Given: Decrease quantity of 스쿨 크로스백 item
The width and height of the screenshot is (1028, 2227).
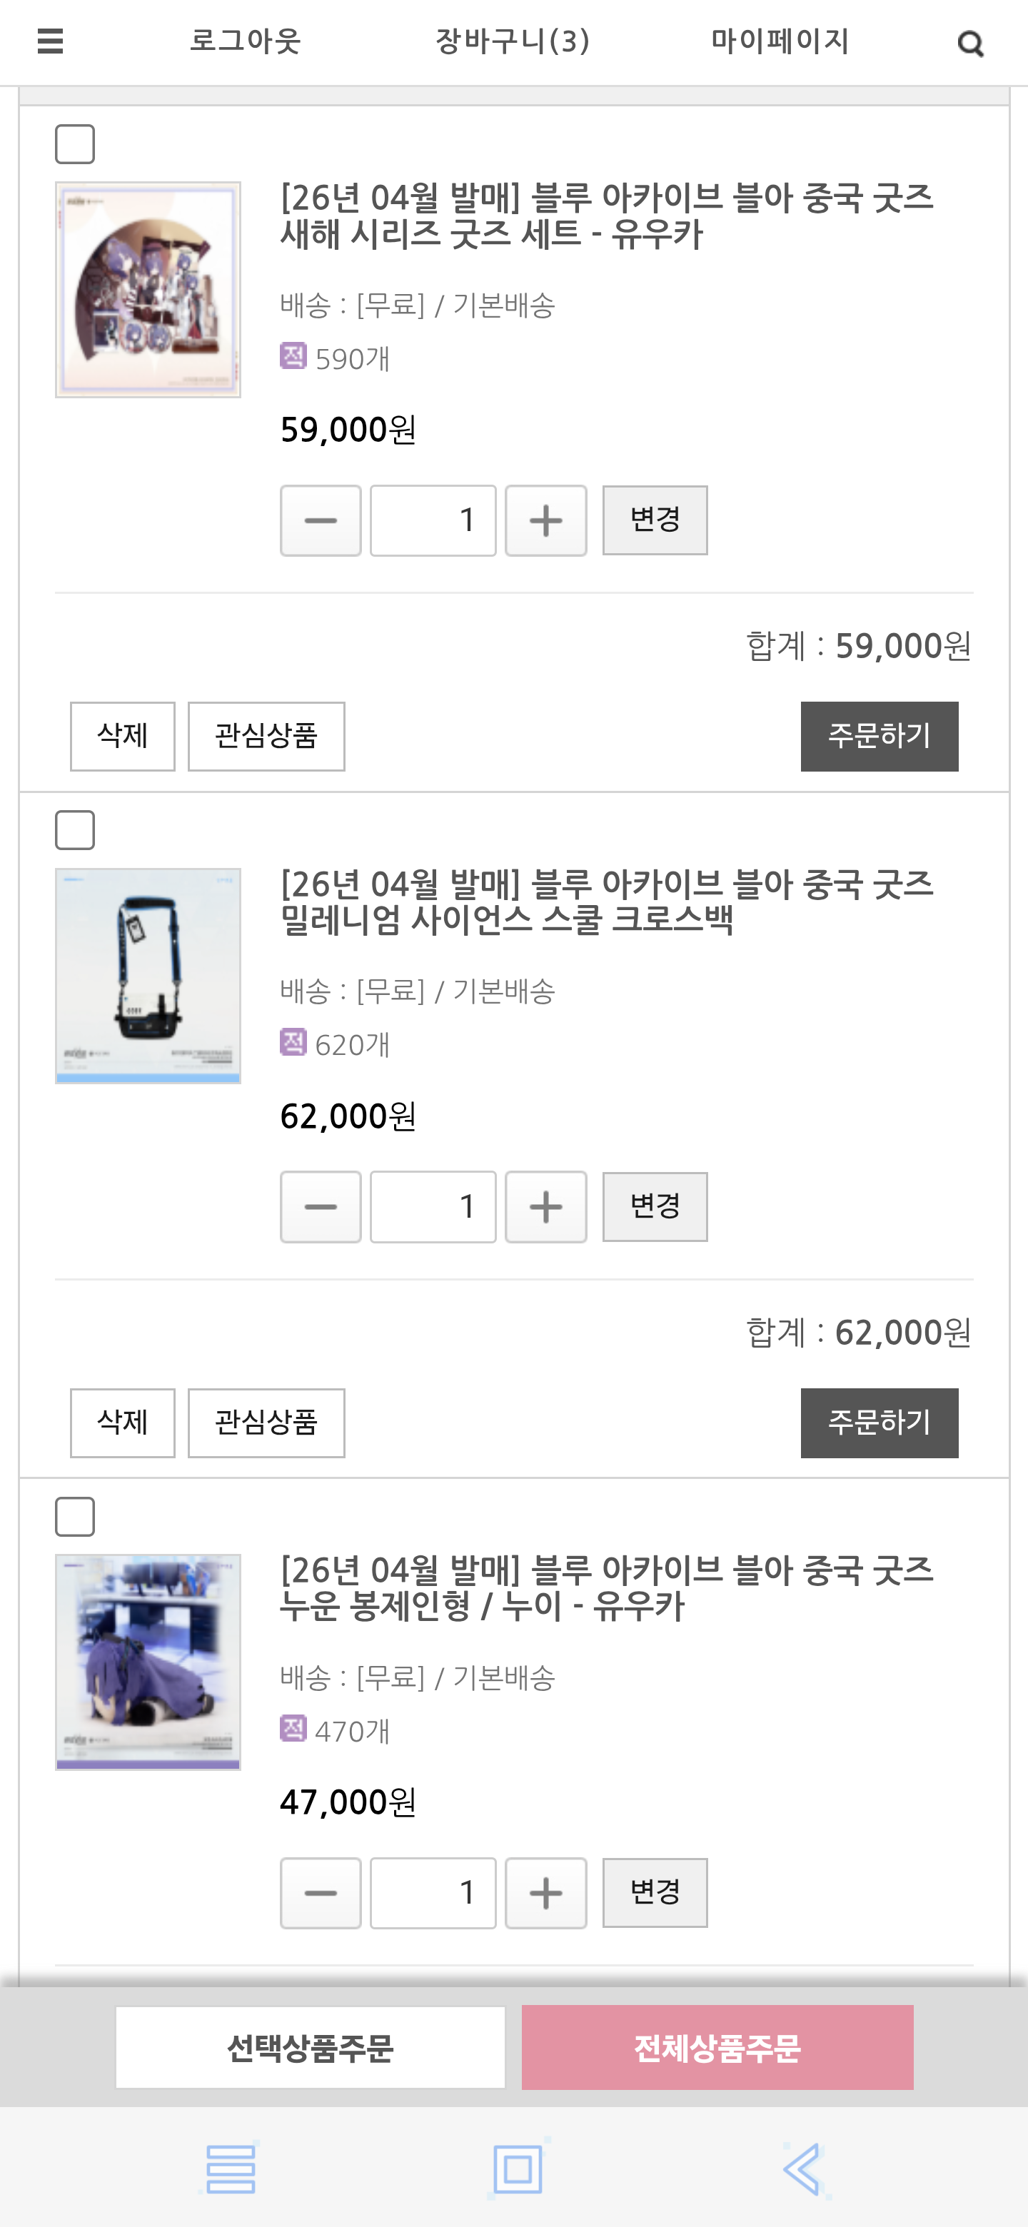Looking at the screenshot, I should coord(320,1207).
